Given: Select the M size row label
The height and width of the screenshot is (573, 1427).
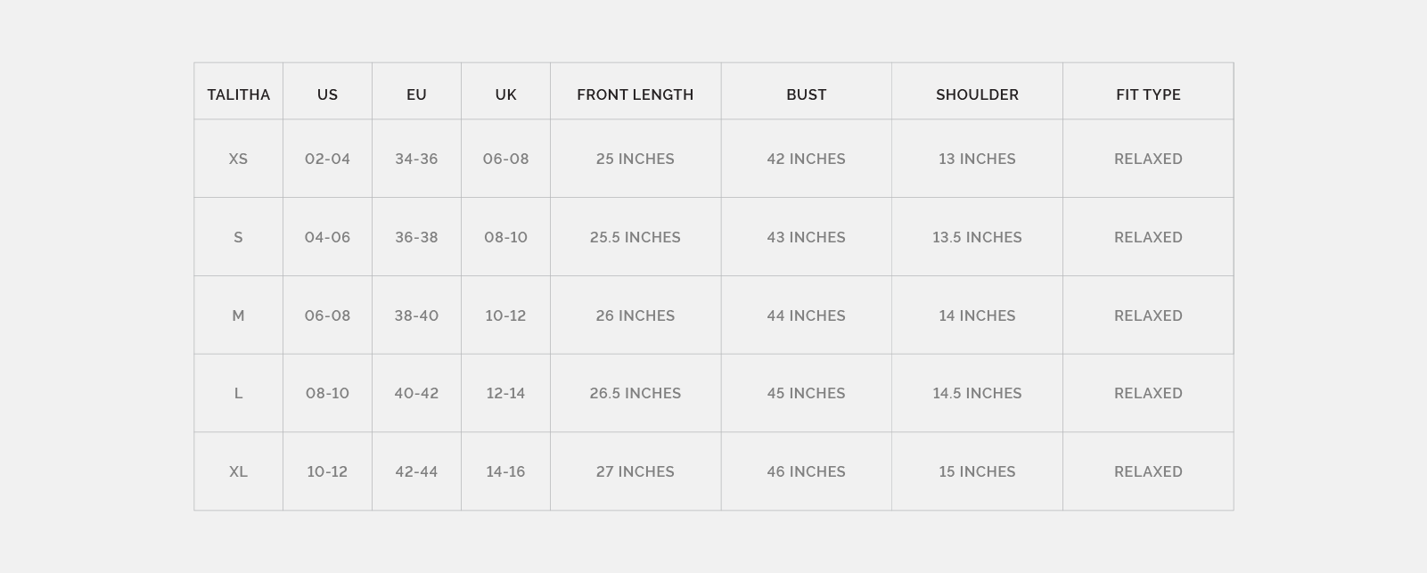Looking at the screenshot, I should pyautogui.click(x=238, y=315).
